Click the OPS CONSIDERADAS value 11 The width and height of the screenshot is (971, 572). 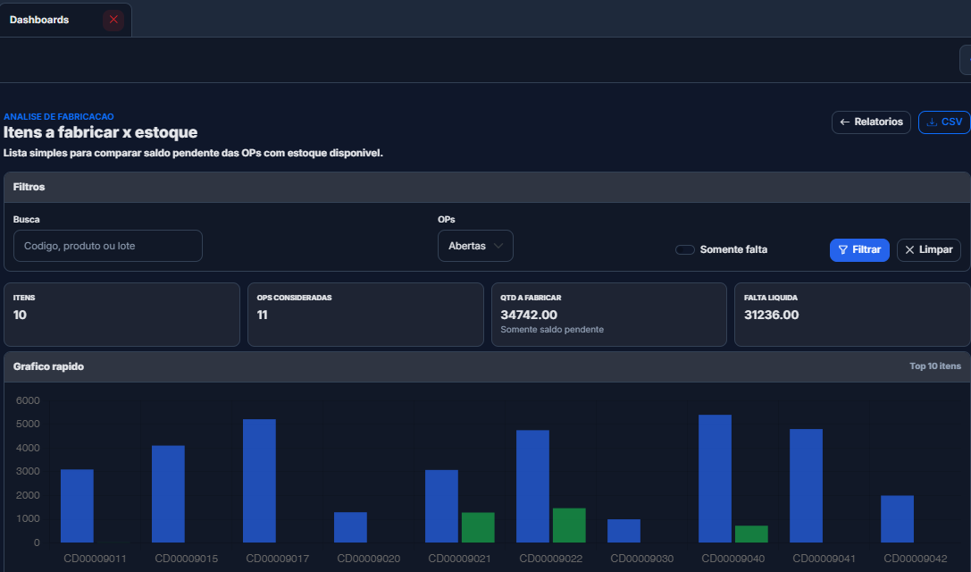click(x=262, y=315)
